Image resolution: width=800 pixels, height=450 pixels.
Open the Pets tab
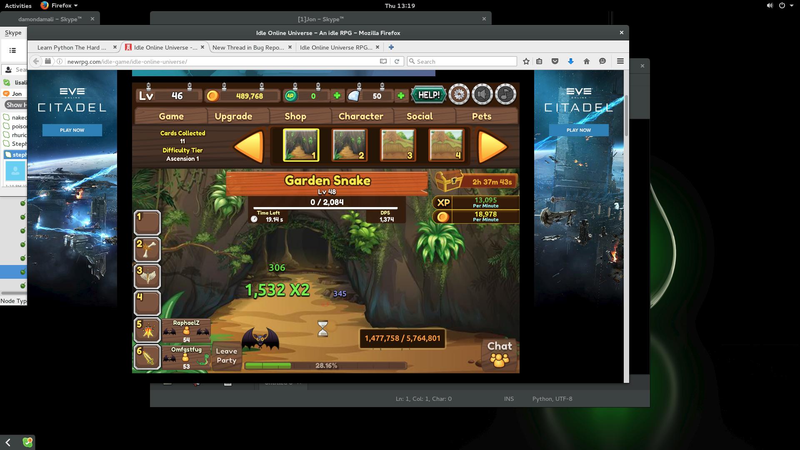point(481,116)
